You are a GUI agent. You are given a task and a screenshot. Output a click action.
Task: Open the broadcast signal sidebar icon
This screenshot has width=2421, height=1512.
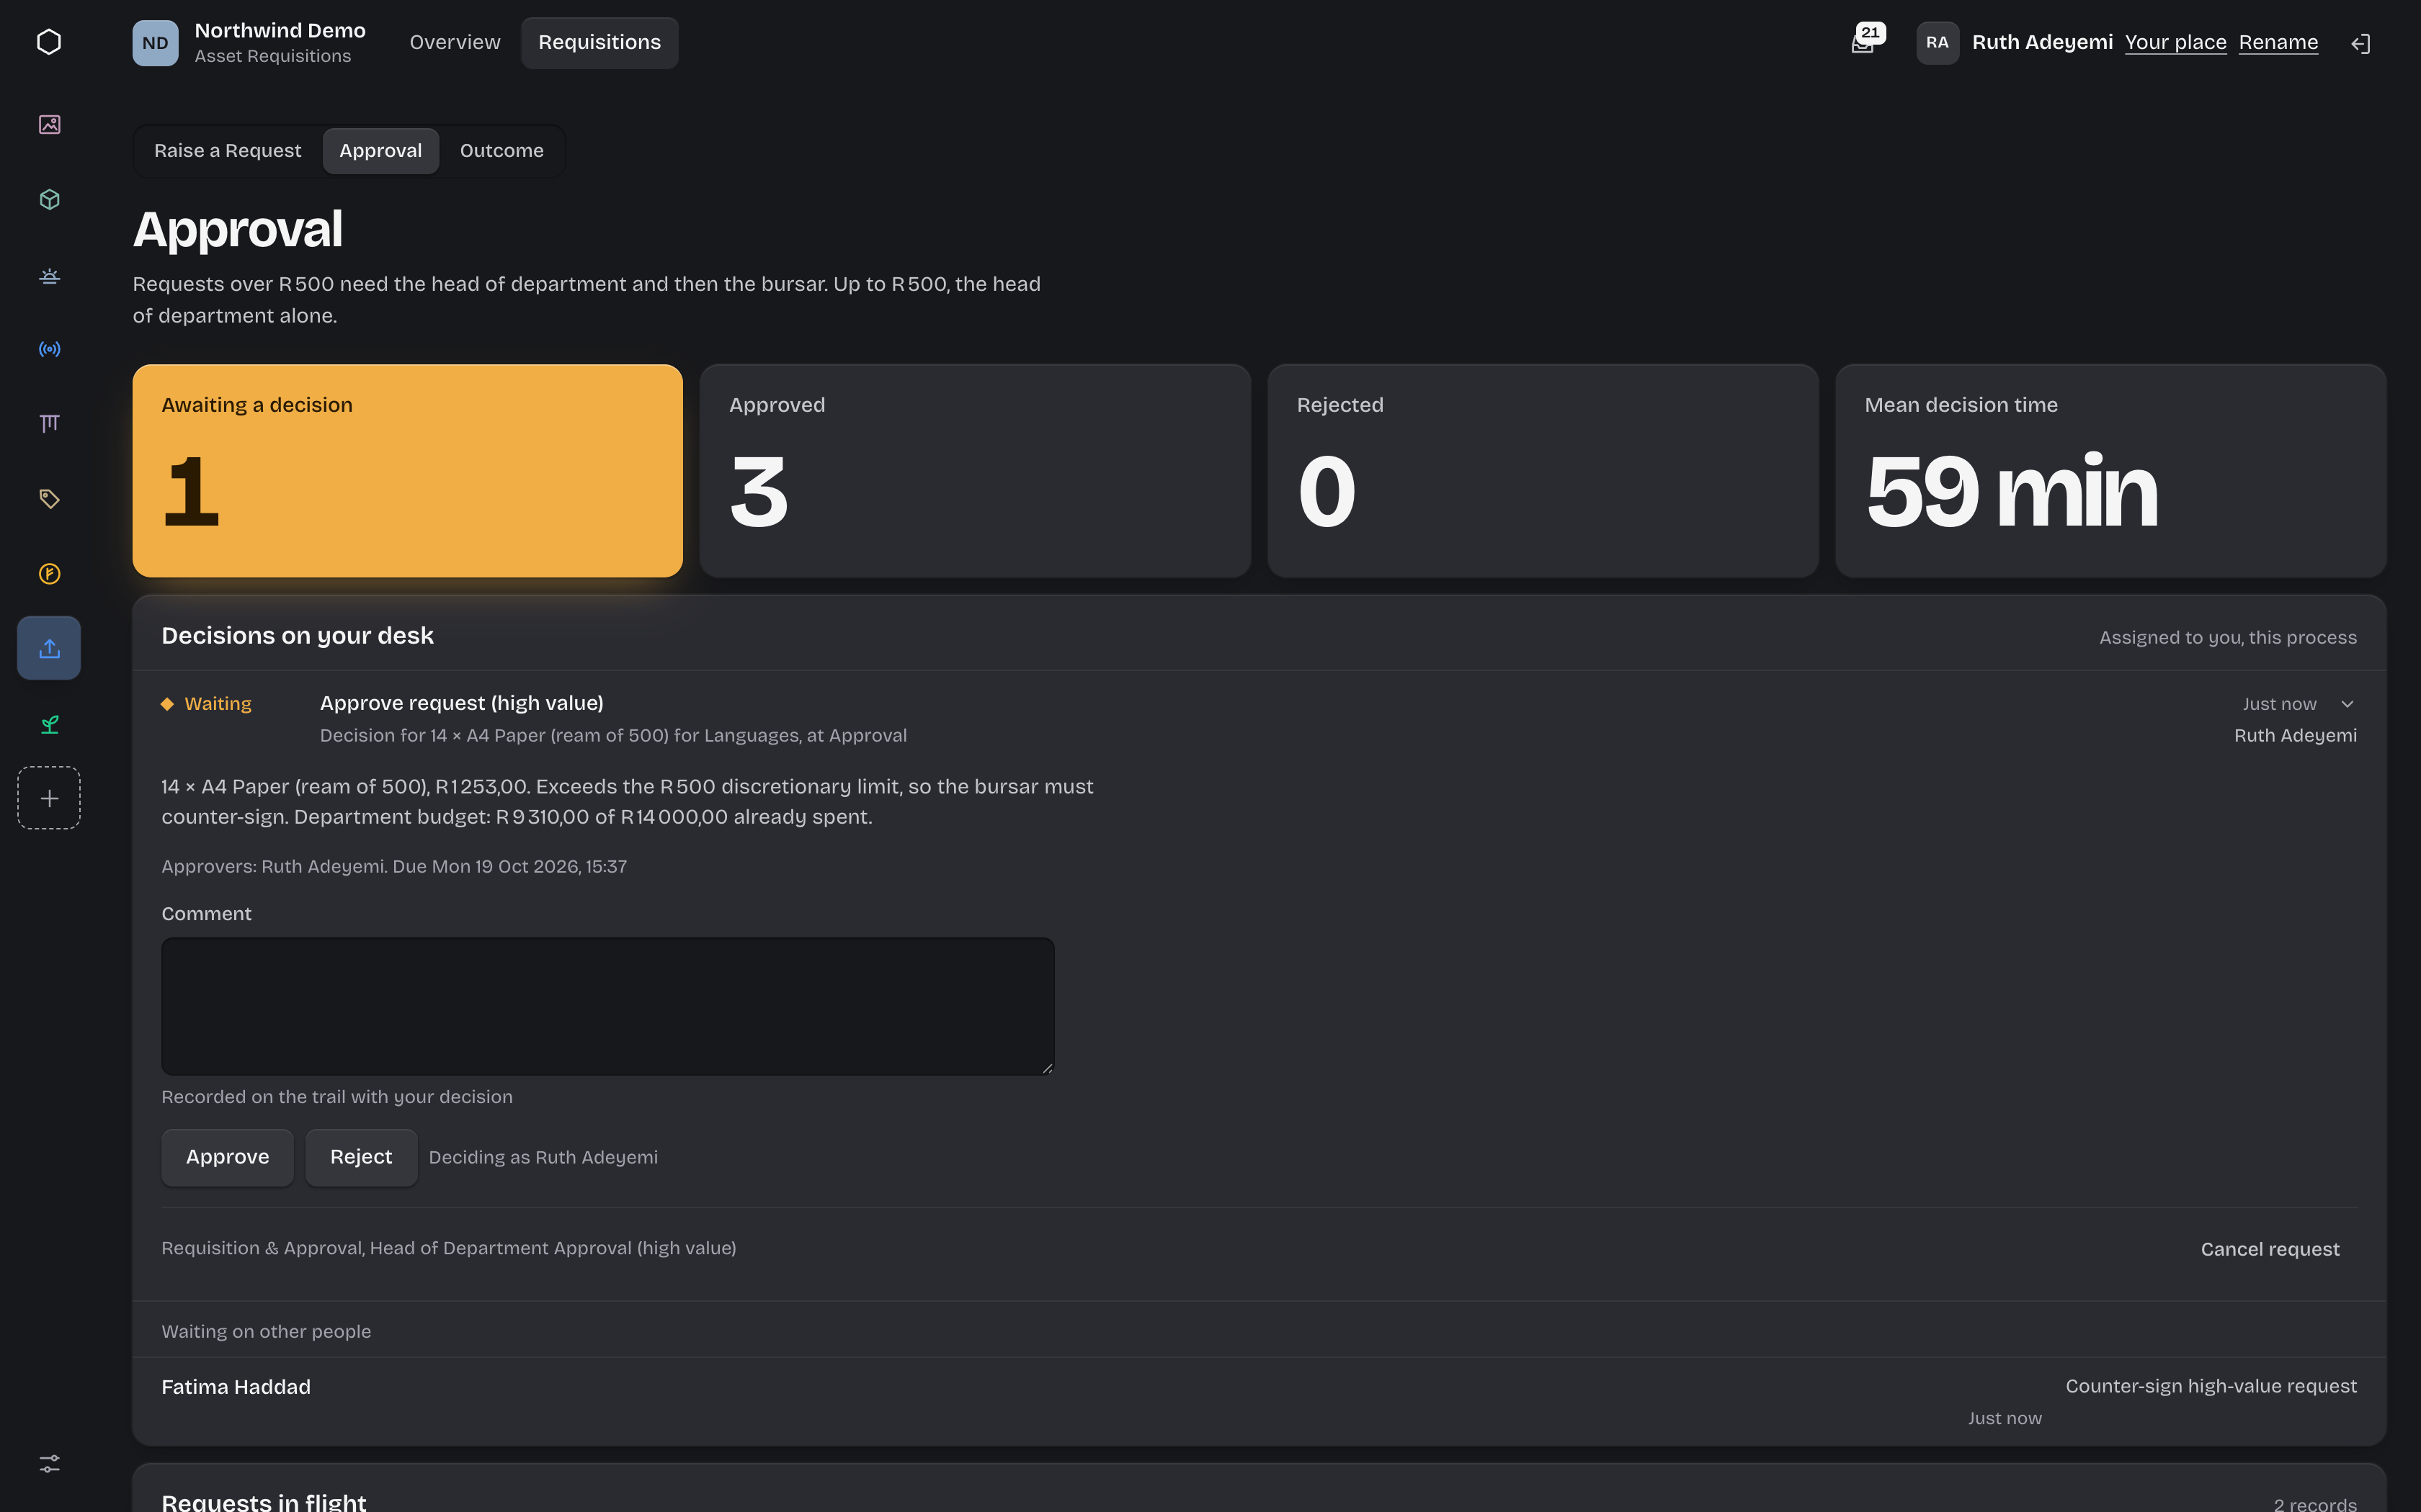pyautogui.click(x=49, y=349)
